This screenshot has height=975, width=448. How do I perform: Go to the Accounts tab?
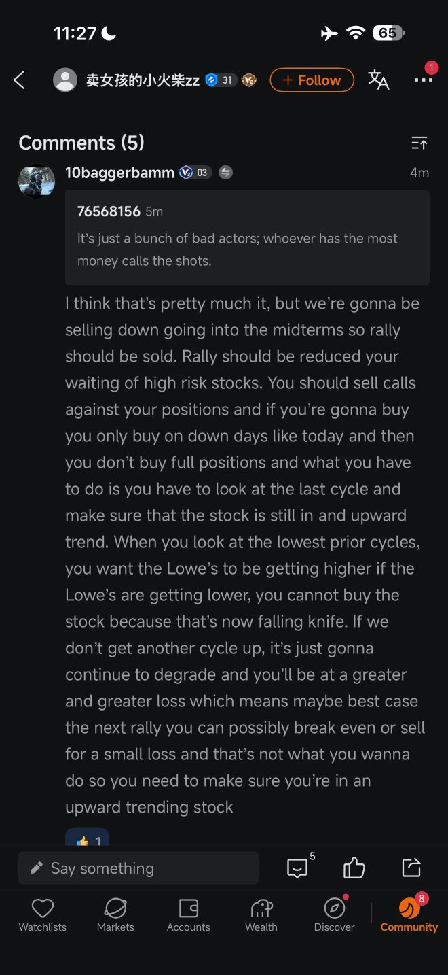(x=189, y=915)
